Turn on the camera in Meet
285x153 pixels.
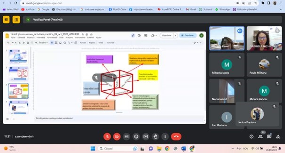pos(117,136)
